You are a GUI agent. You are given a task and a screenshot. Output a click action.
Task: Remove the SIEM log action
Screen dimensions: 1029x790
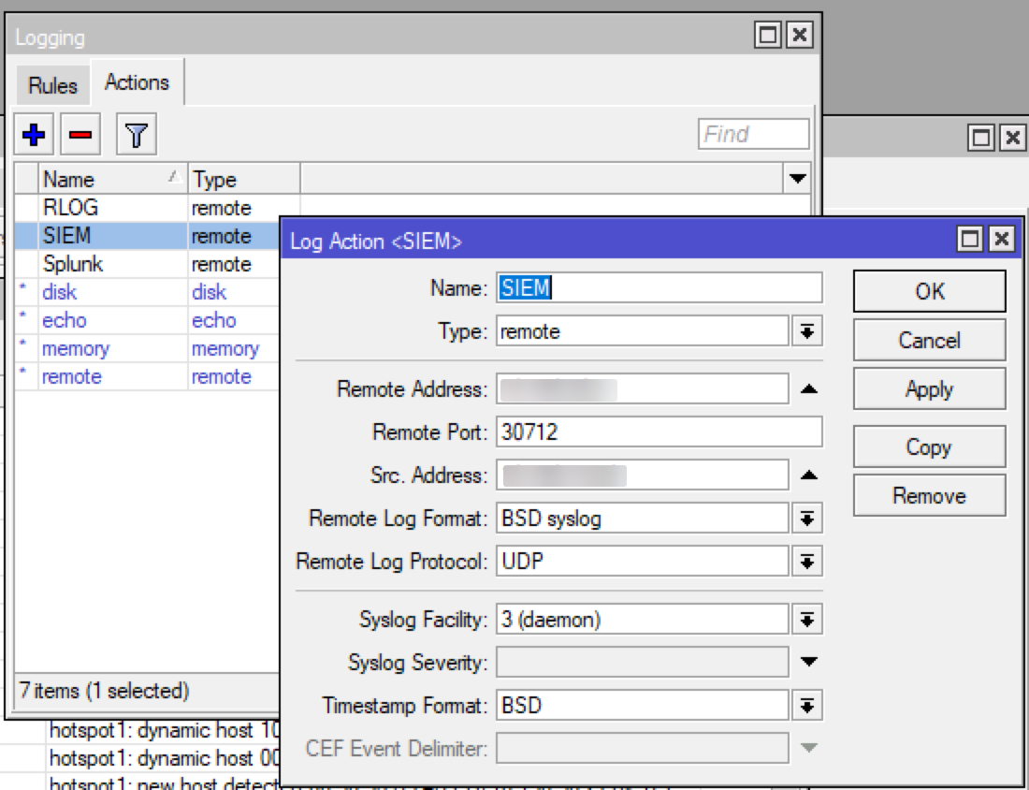coord(929,495)
